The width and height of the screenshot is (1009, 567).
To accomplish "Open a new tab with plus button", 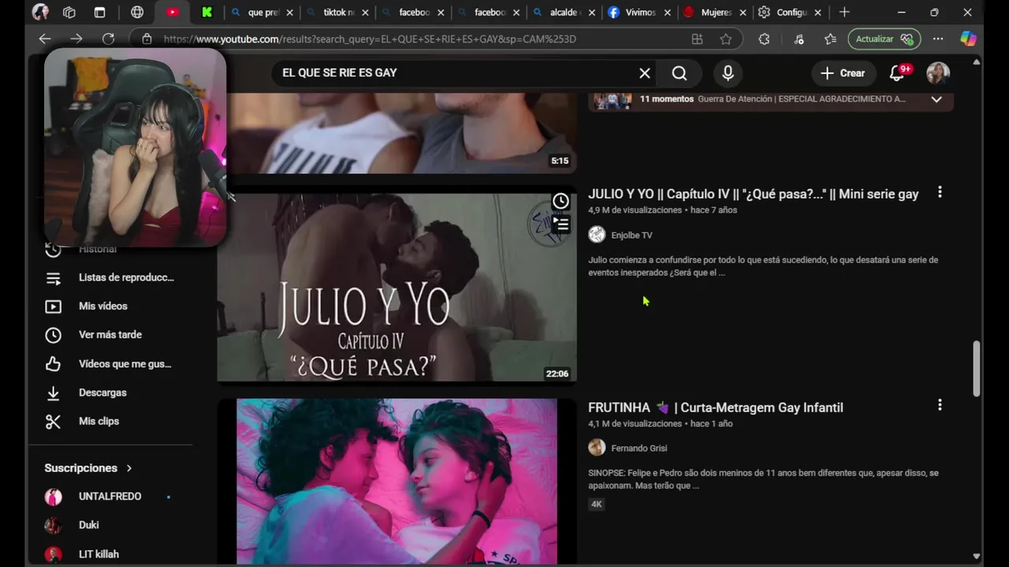I will 844,12.
